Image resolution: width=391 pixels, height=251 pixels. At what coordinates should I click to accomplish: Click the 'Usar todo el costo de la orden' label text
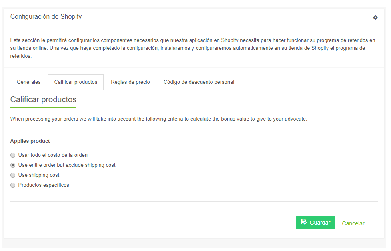(53, 155)
